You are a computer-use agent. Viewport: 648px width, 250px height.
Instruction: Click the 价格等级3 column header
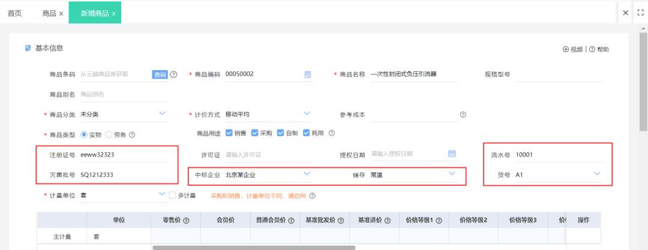click(x=523, y=220)
